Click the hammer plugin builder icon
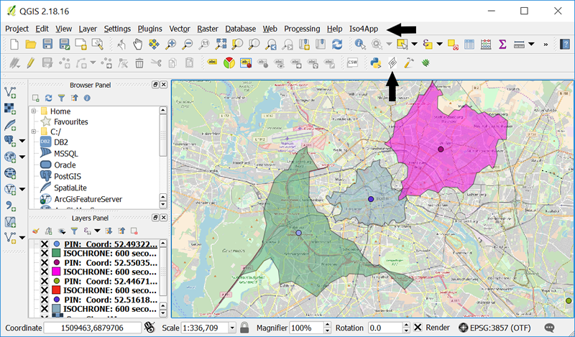 click(408, 63)
